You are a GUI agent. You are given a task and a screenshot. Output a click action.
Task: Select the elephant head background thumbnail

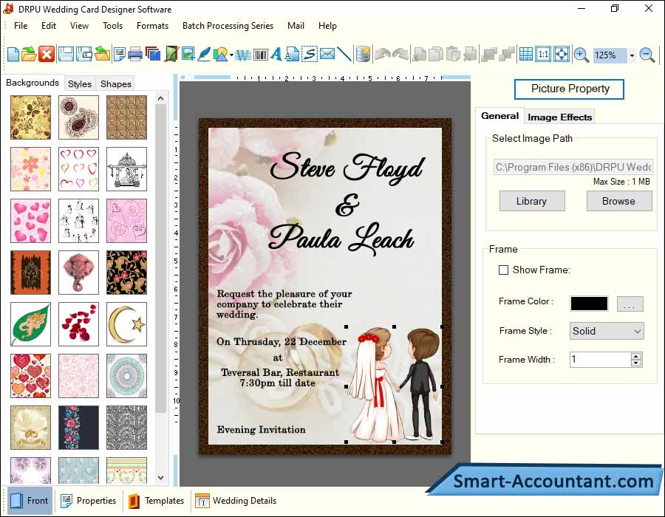tap(78, 273)
